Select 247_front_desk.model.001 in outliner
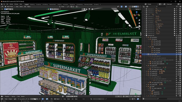The width and height of the screenshot is (182, 102). coord(158,64)
